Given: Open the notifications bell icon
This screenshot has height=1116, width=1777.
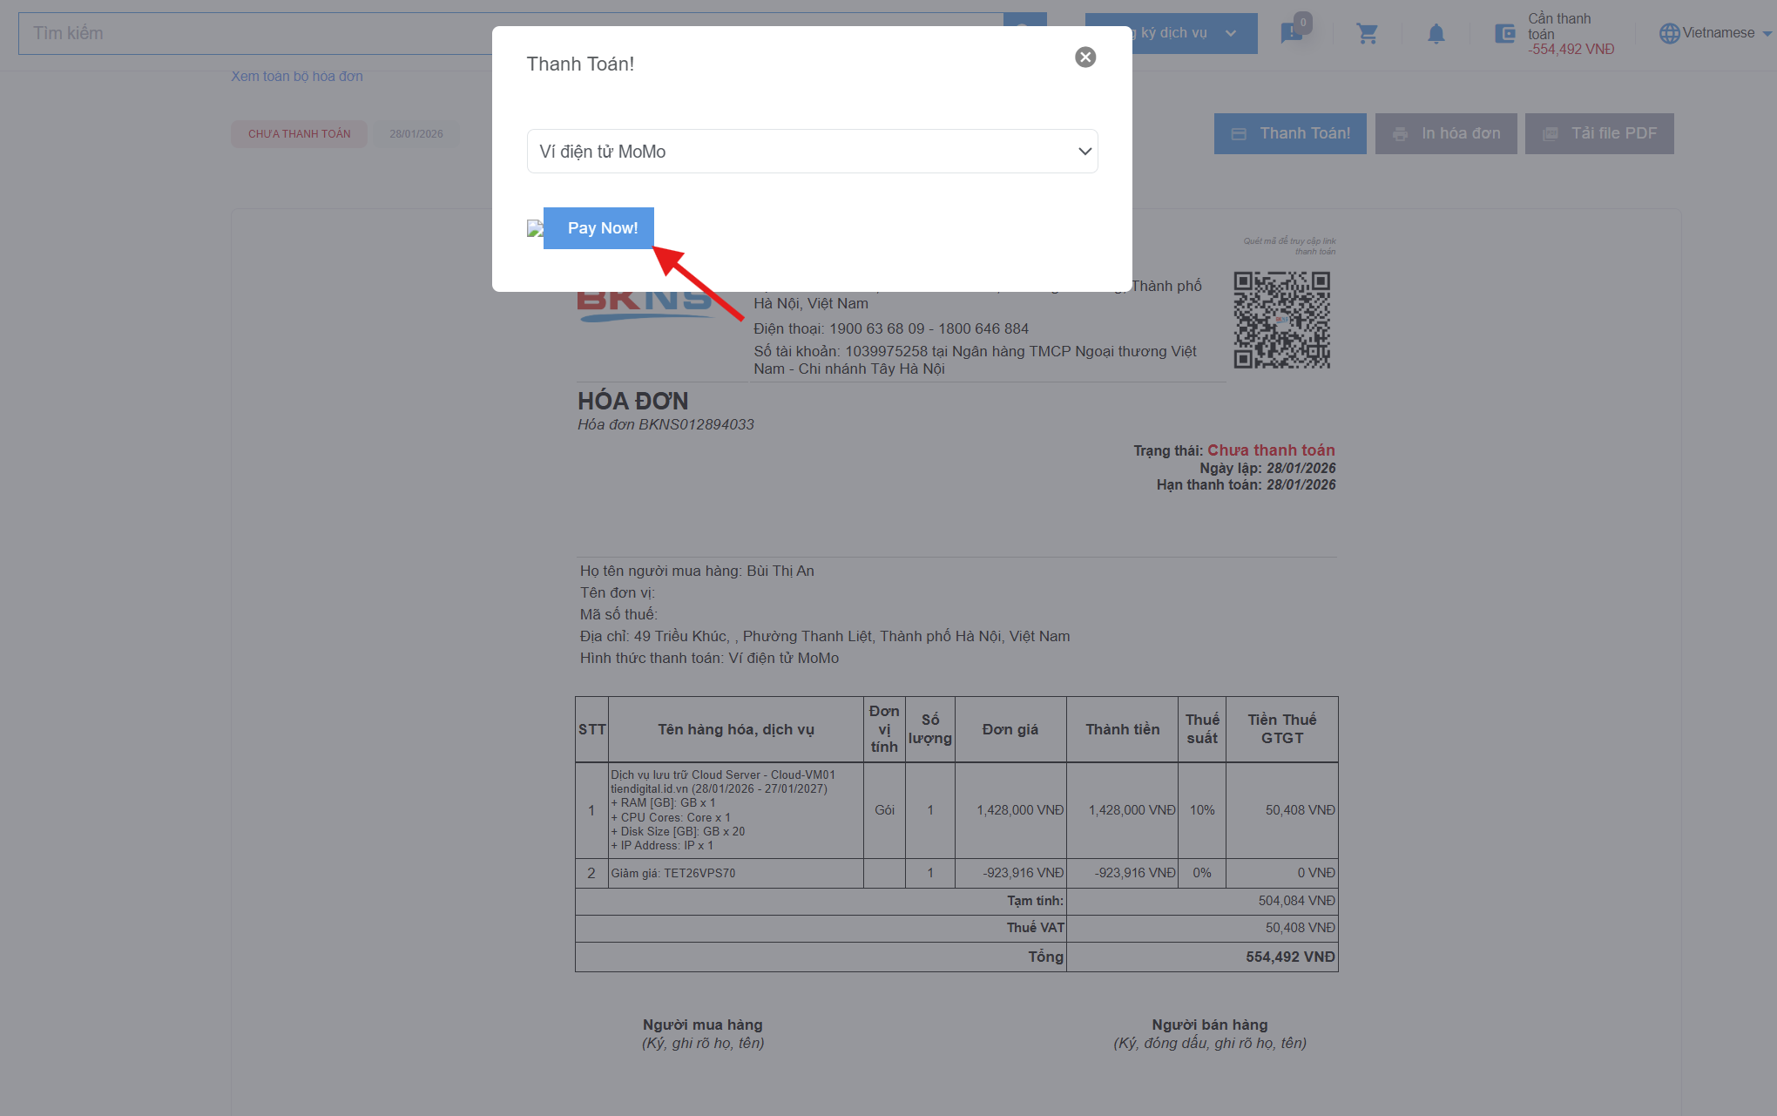Looking at the screenshot, I should tap(1436, 34).
